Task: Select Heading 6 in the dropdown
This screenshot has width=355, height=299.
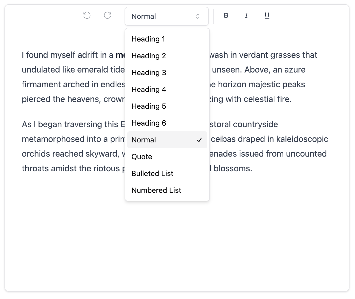Action: [149, 123]
